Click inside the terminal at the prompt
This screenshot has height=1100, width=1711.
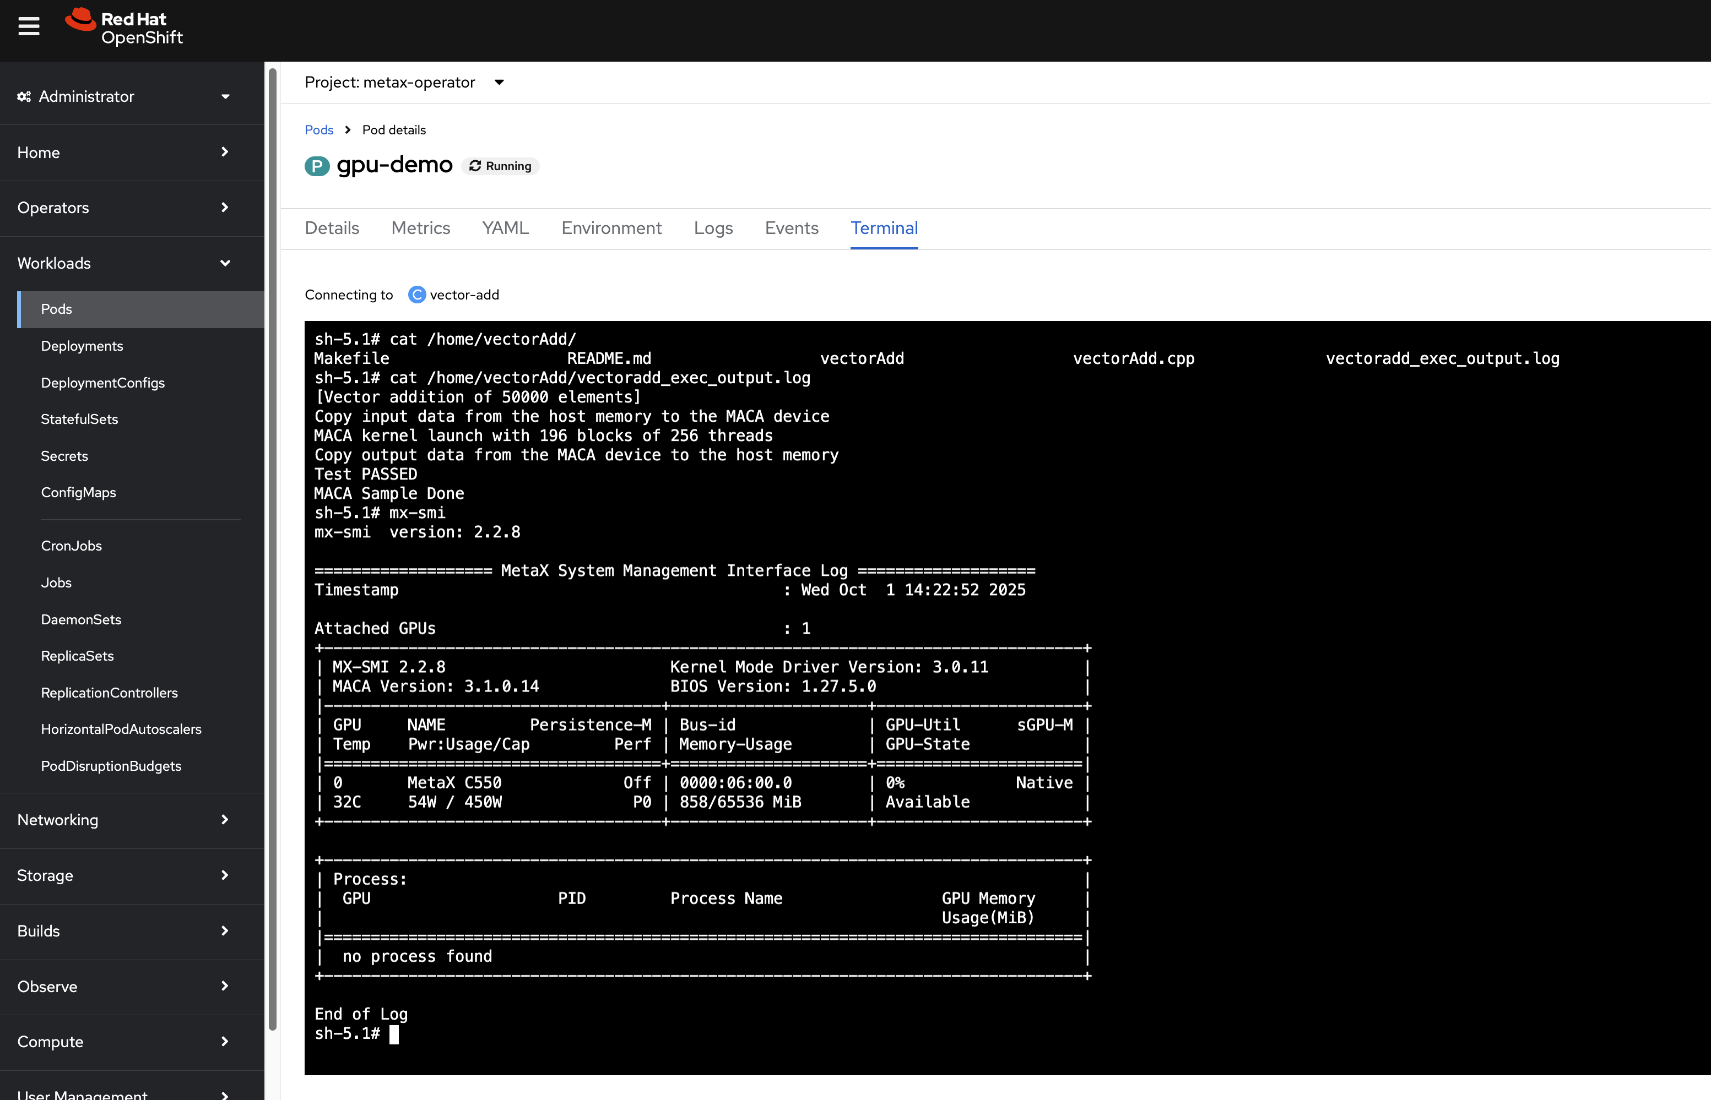(394, 1034)
